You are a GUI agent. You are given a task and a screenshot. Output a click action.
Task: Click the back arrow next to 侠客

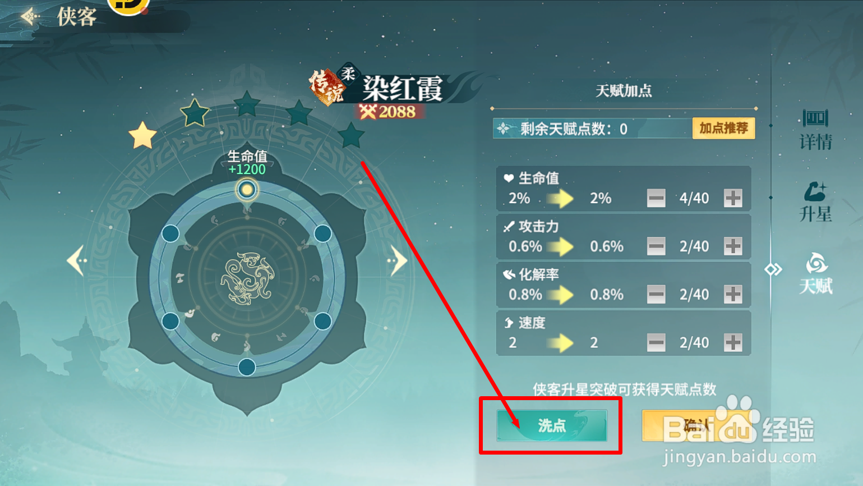(29, 17)
